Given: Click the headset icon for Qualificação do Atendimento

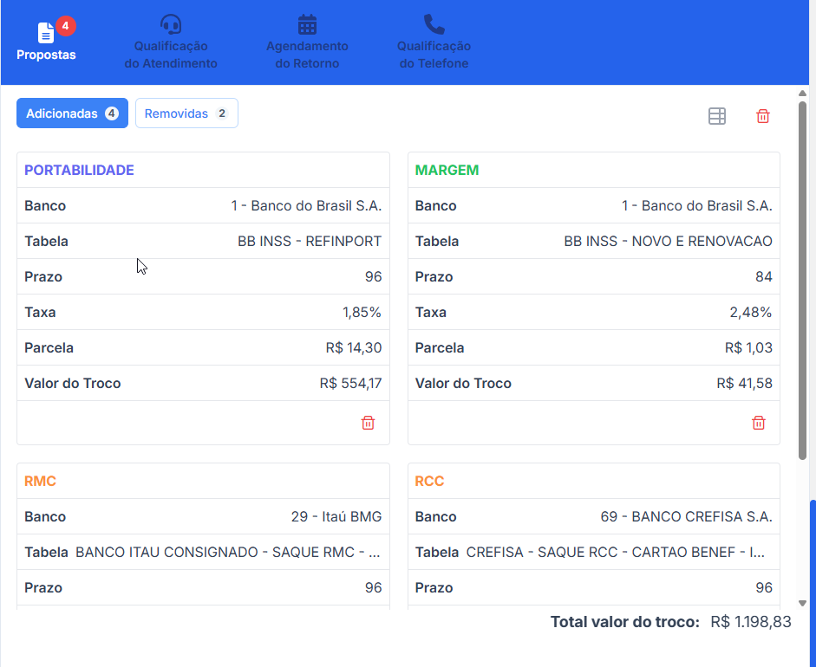Looking at the screenshot, I should click(171, 24).
